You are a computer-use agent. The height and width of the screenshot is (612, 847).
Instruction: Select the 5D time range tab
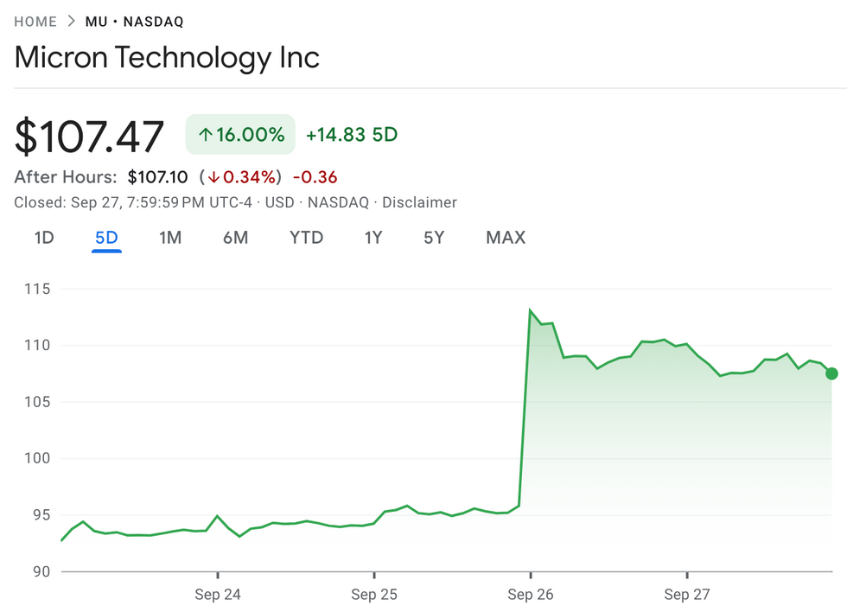(106, 238)
